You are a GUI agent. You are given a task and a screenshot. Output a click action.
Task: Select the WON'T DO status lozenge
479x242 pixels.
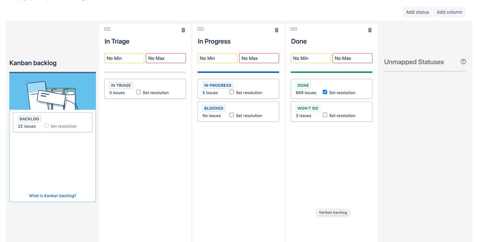(308, 108)
